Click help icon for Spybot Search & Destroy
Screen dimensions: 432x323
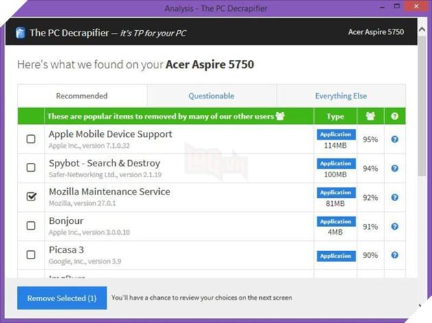pyautogui.click(x=394, y=168)
